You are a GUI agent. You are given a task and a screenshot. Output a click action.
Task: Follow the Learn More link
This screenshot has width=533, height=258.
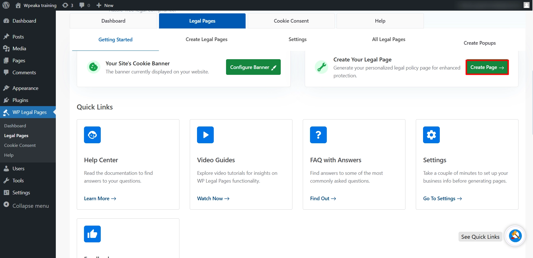click(x=100, y=199)
